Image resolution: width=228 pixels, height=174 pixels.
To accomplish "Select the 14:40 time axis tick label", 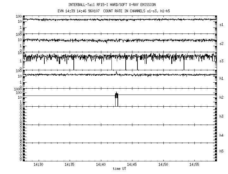I will point(101,165).
